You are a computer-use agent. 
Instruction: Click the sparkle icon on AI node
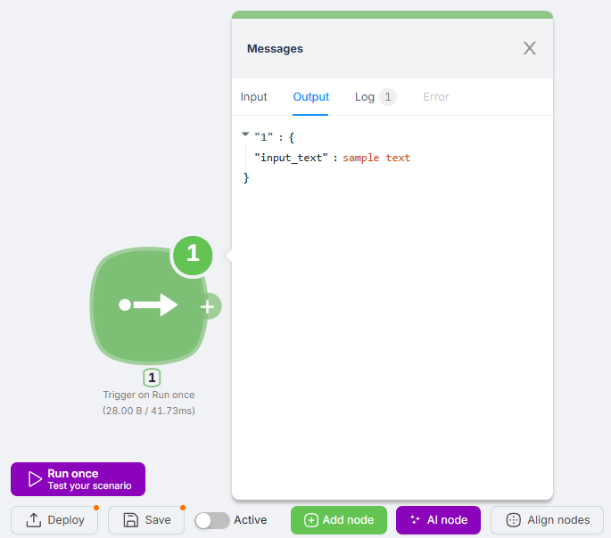click(x=415, y=520)
